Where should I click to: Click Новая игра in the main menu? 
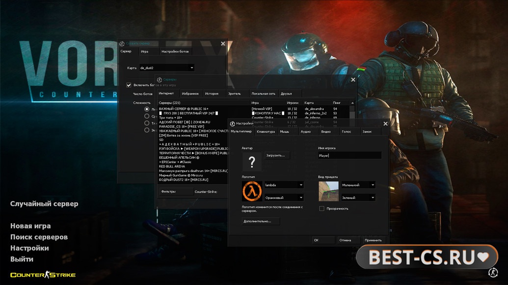[30, 226]
